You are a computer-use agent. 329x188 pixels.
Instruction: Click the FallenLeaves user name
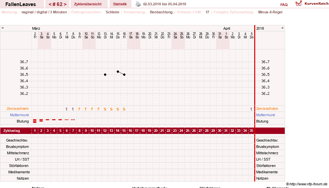[x=20, y=4]
